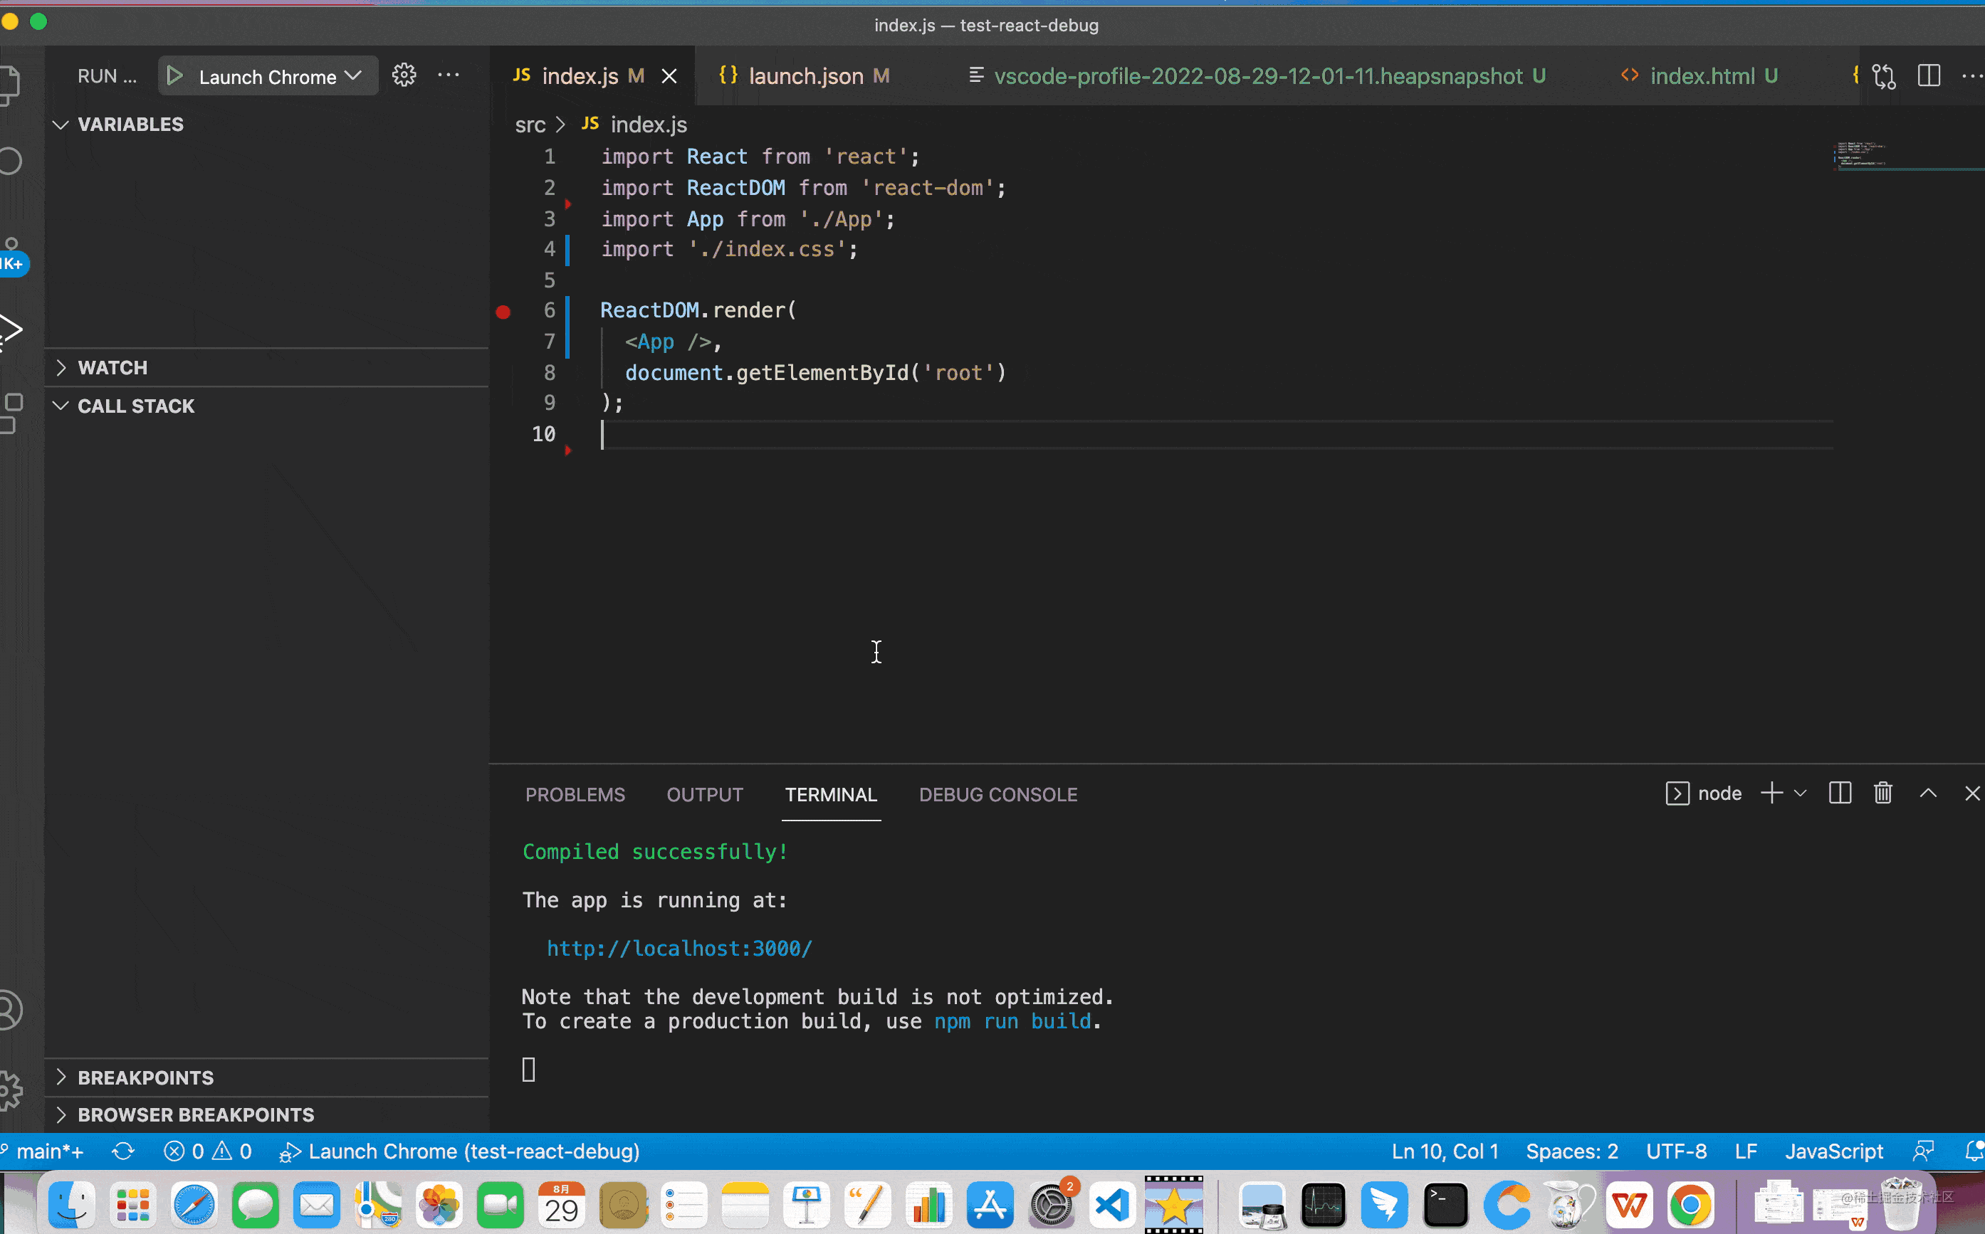Screen dimensions: 1985x1234
Task: Open Launch Chrome configuration dropdown
Action: pyautogui.click(x=354, y=76)
